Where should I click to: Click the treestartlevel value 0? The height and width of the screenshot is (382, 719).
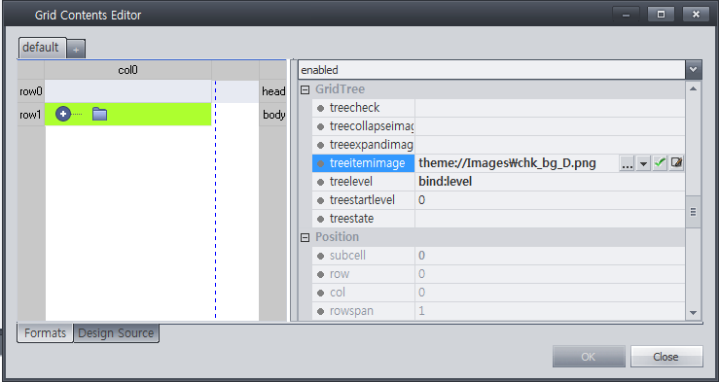coord(550,199)
